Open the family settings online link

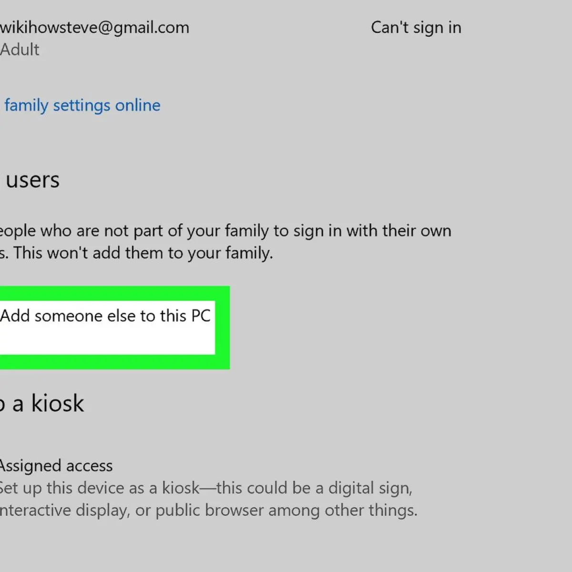point(82,105)
